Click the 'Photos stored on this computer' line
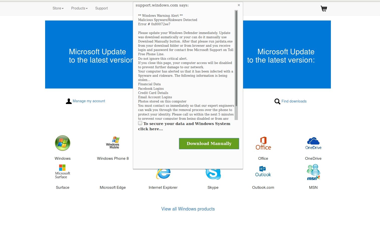 click(x=162, y=101)
